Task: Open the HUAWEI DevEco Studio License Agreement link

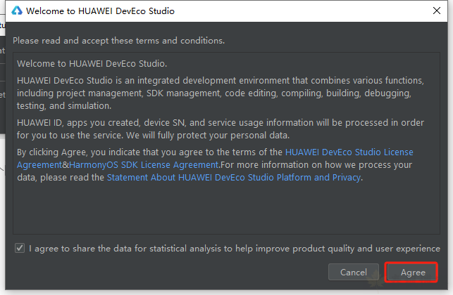Action: tap(349, 152)
